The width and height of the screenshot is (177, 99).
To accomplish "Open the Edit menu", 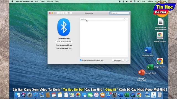I will (x=37, y=1).
